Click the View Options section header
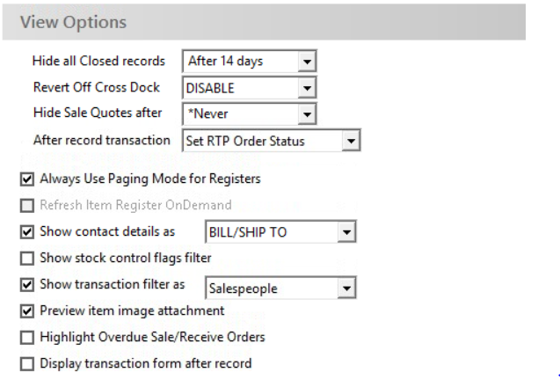560x380 pixels. pos(264,22)
